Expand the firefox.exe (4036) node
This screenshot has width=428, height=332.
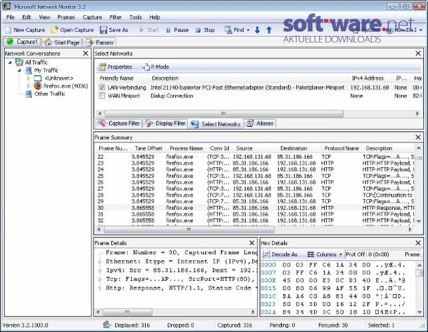pyautogui.click(x=29, y=86)
